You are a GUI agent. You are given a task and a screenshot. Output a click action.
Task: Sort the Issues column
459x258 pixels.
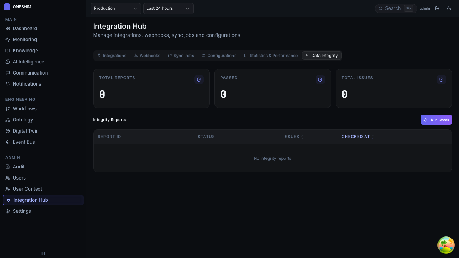click(293, 137)
